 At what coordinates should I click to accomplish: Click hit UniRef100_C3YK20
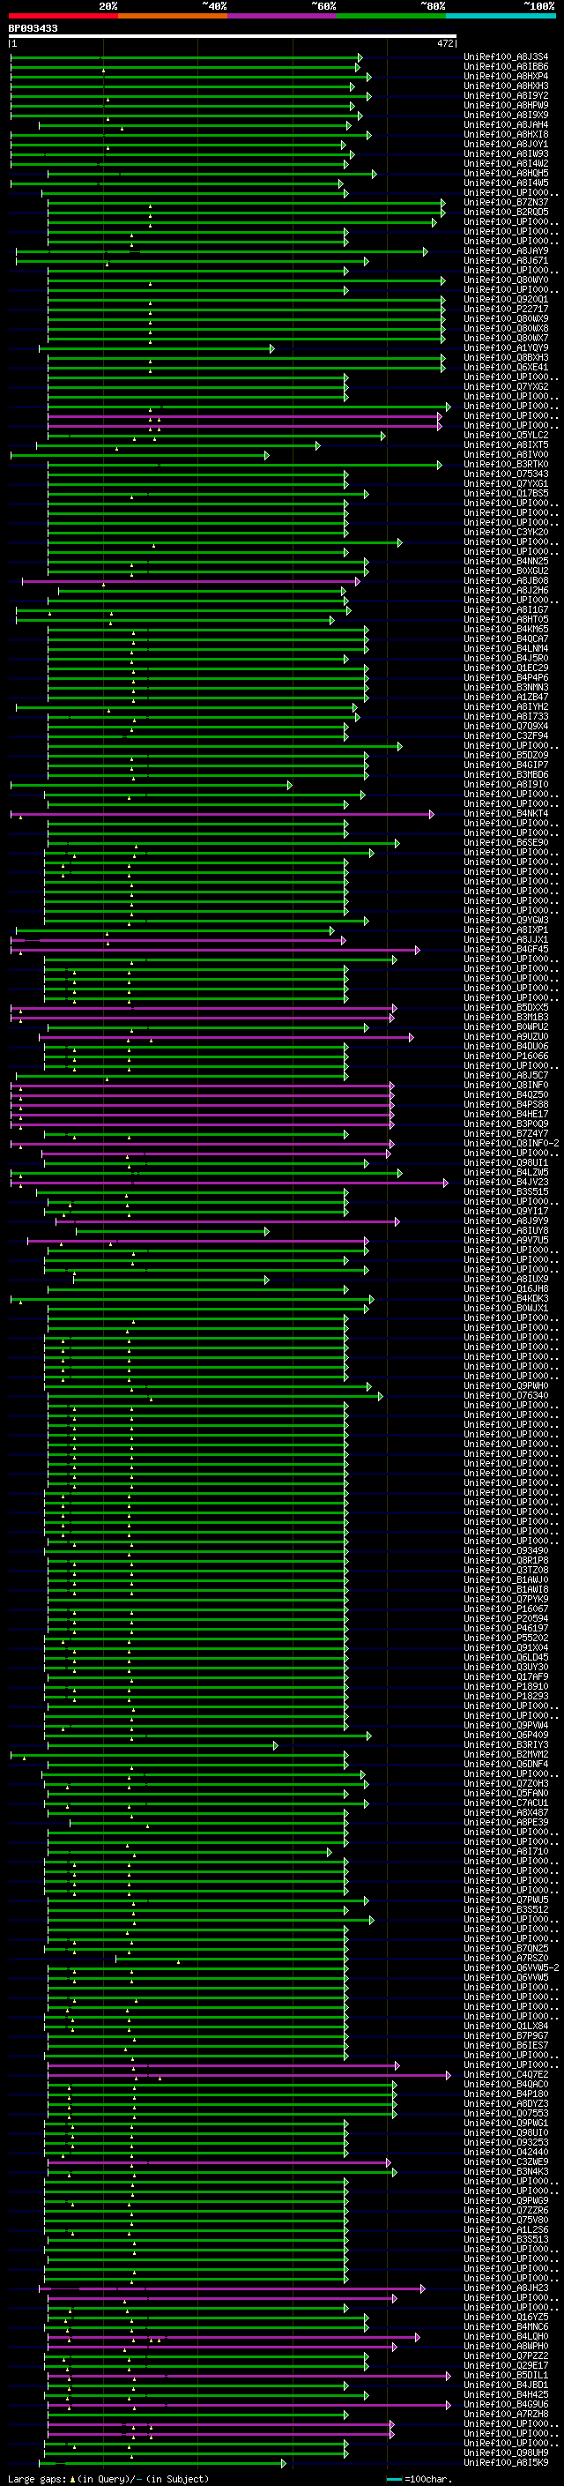pyautogui.click(x=506, y=532)
